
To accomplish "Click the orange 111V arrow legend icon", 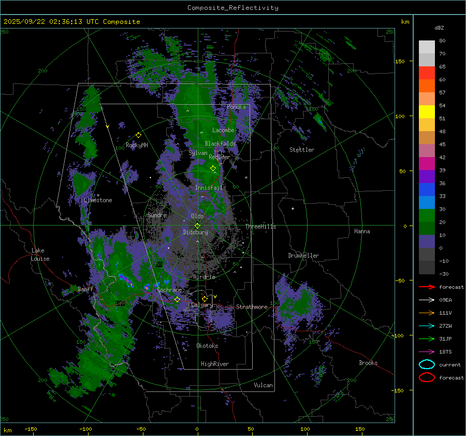I will [x=427, y=313].
